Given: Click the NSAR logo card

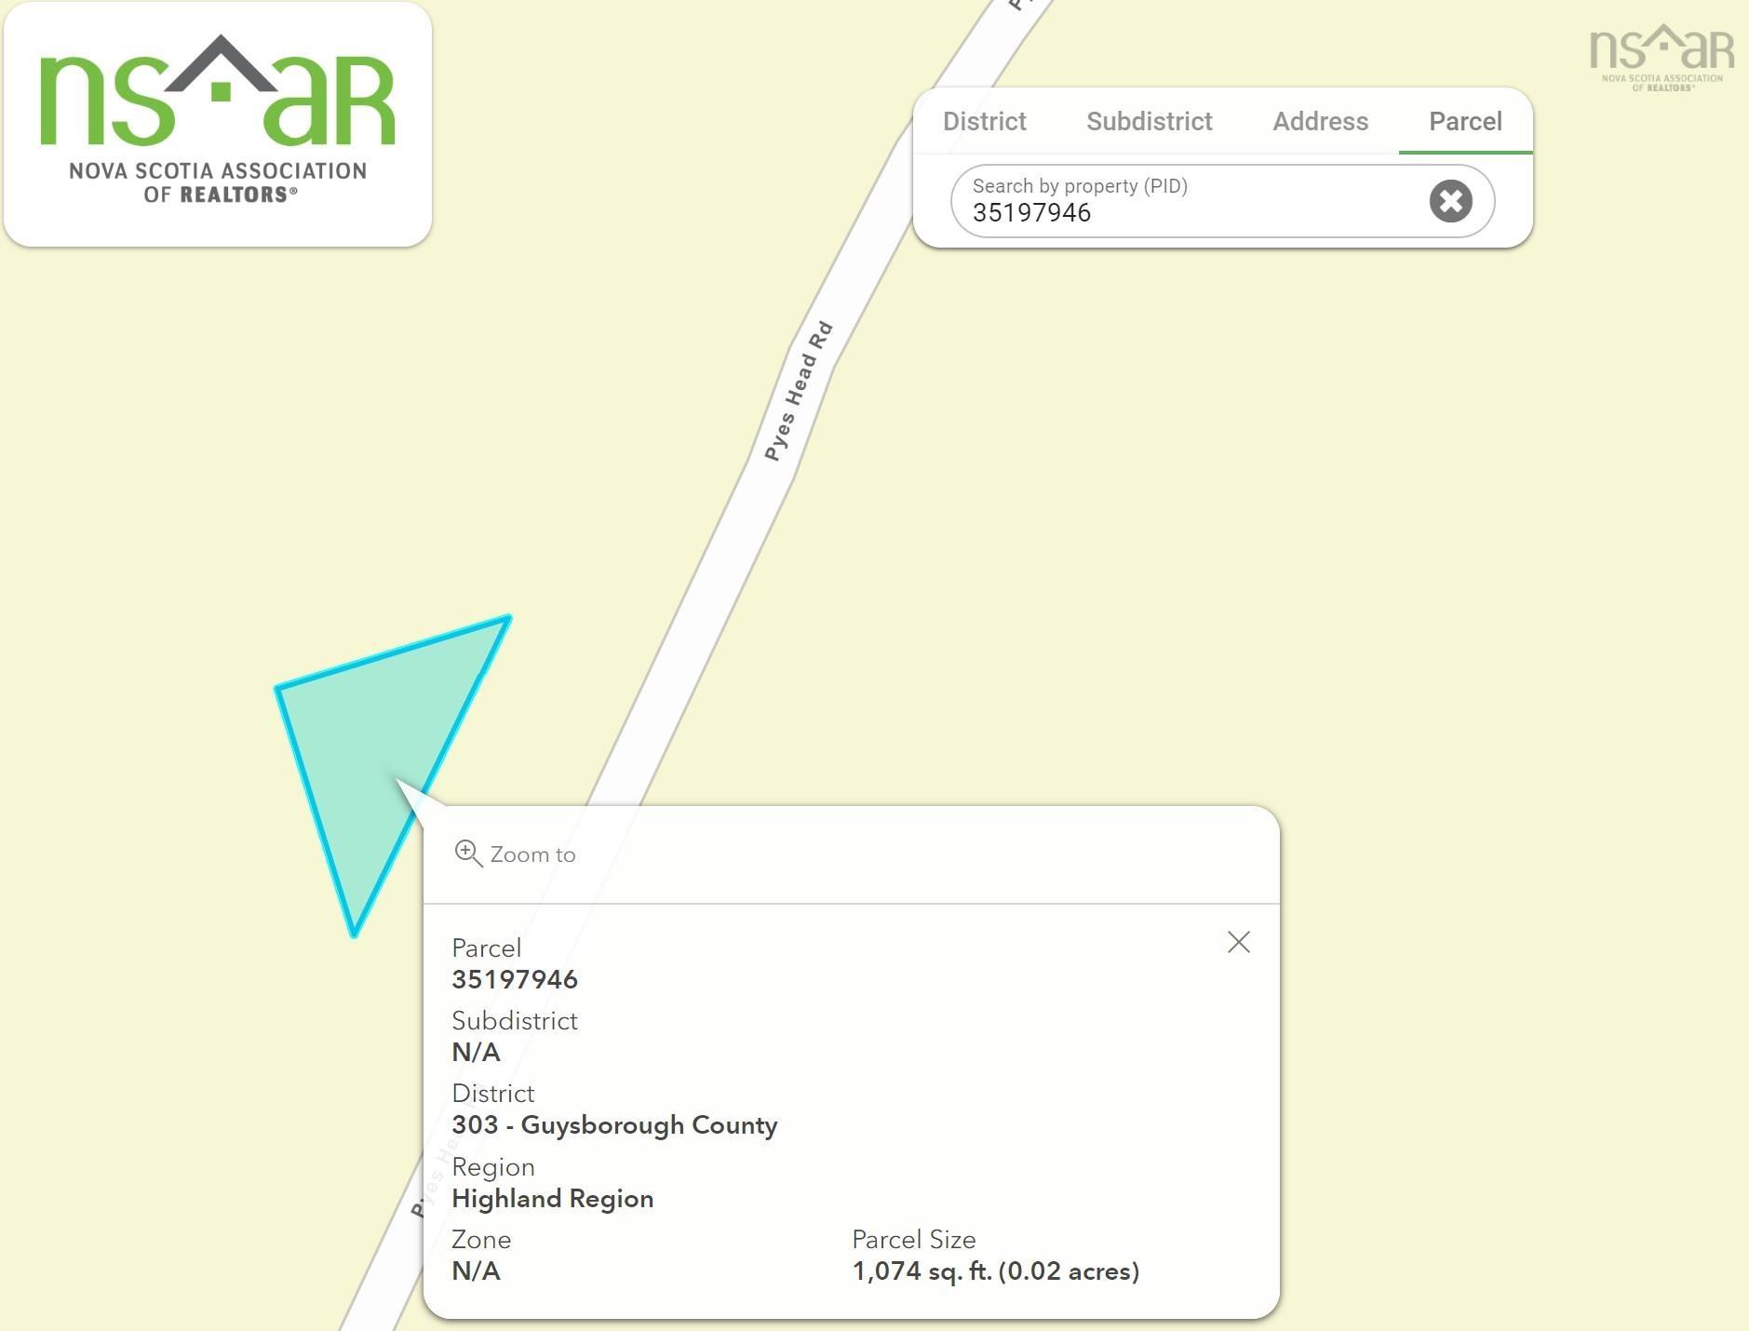Looking at the screenshot, I should (218, 125).
